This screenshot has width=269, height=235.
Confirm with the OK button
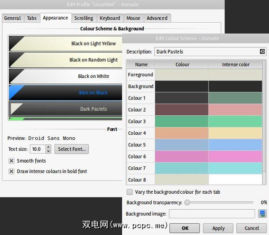[185, 228]
